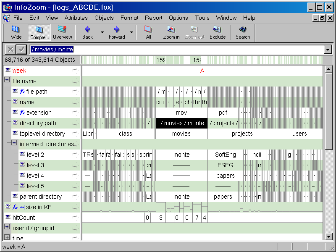This screenshot has height=252, width=336.
Task: Click the scroll down arrow of vertical scrollbar
Action: [329, 236]
